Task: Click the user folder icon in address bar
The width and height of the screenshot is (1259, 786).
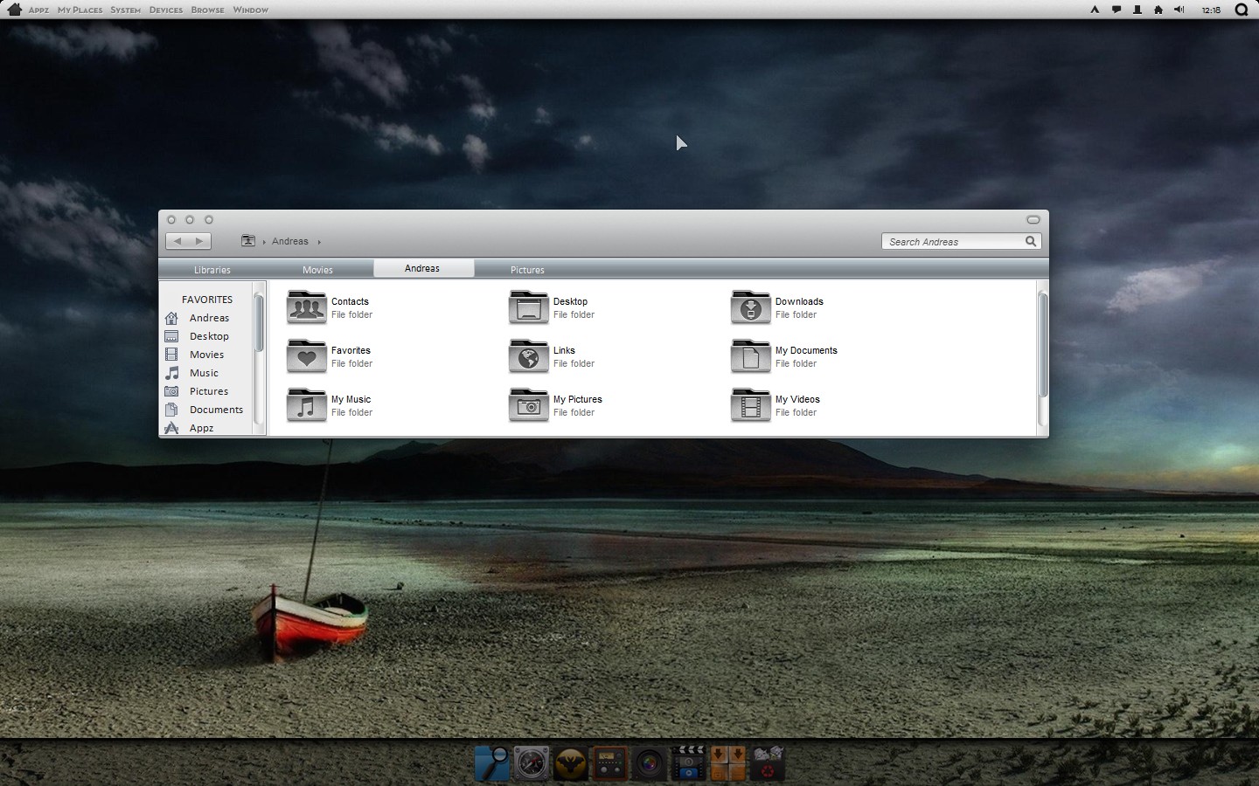Action: [x=248, y=241]
